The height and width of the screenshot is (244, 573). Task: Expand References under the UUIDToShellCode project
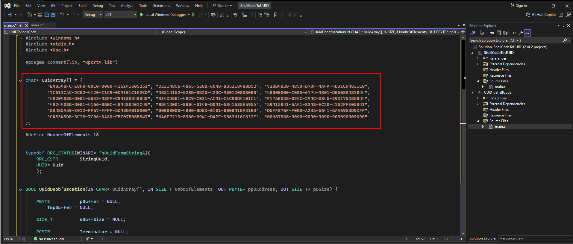pyautogui.click(x=478, y=98)
